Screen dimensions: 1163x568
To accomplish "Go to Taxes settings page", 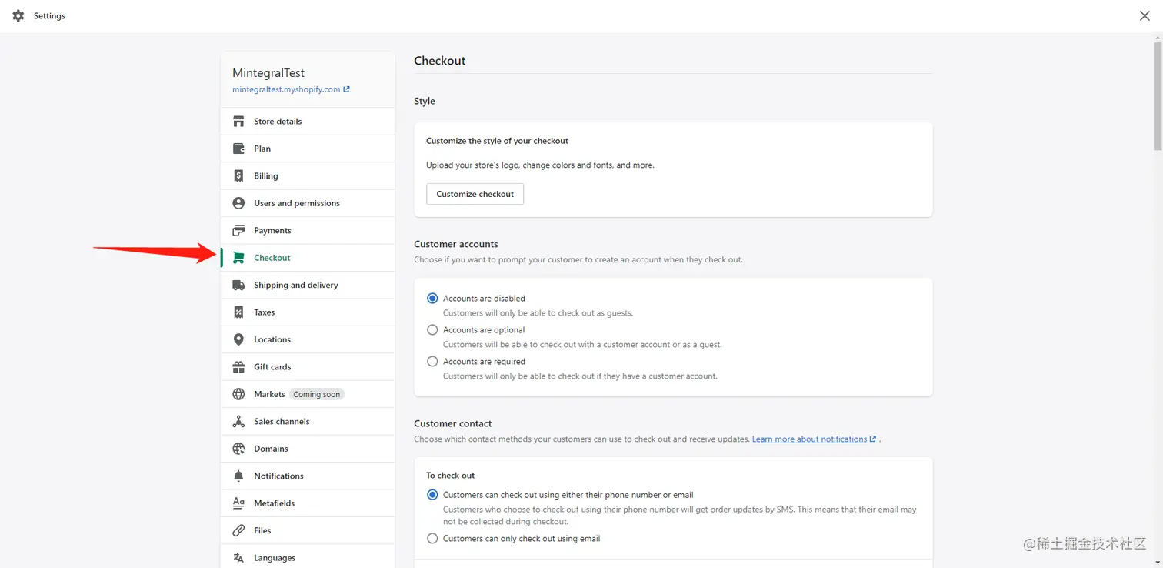I will (264, 312).
